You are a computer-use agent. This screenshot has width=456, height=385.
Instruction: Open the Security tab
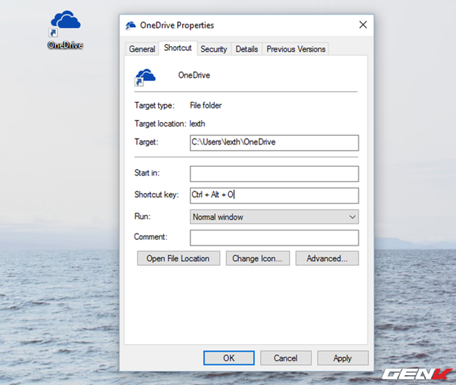(x=214, y=49)
